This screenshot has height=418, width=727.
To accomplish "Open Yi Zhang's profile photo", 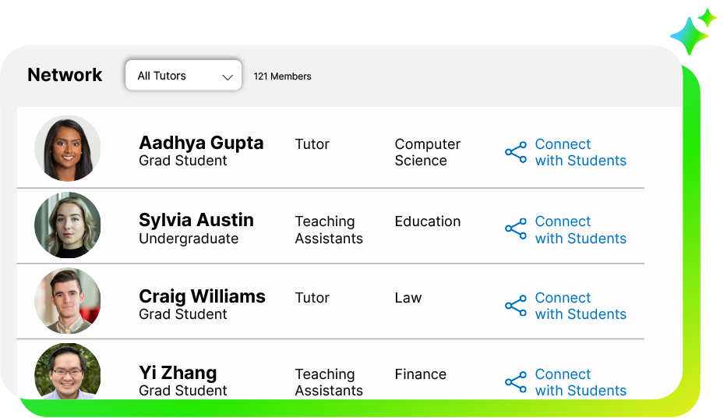I will pos(68,373).
